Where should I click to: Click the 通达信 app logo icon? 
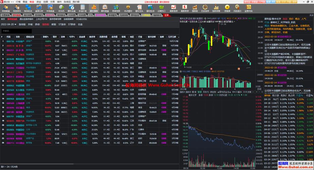(x=2, y=2)
